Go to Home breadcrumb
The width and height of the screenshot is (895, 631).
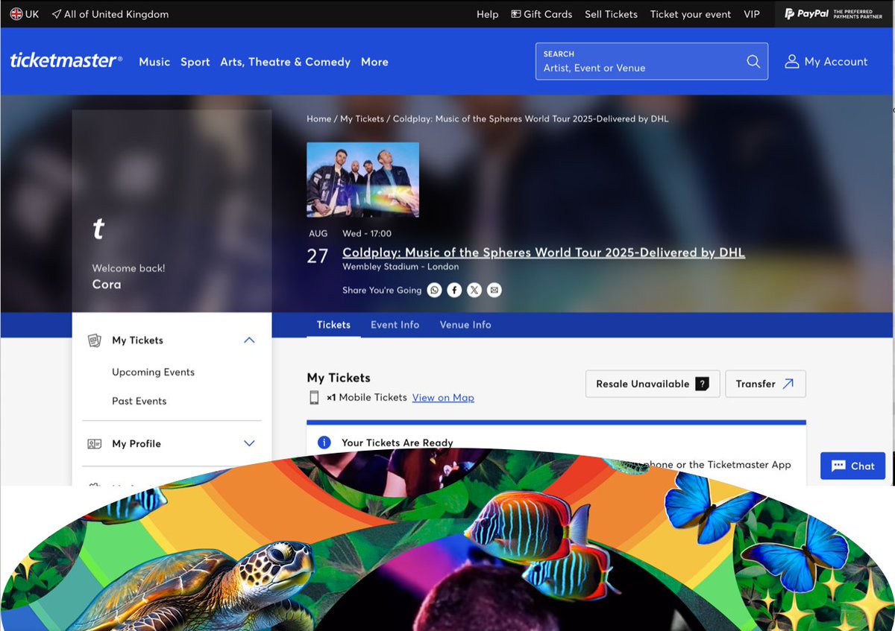(318, 119)
